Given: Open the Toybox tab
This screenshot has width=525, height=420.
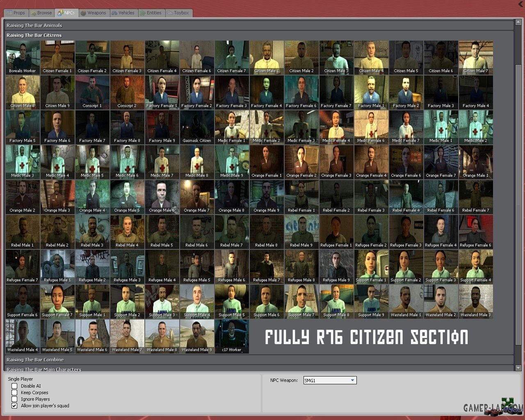Looking at the screenshot, I should point(178,13).
